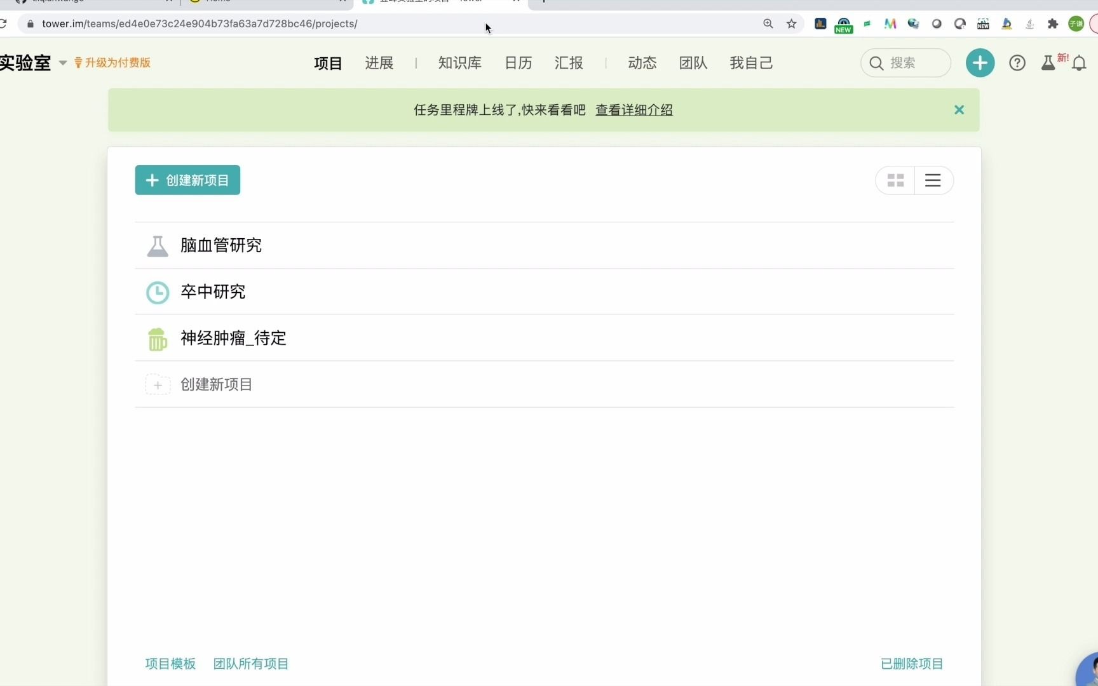Screen dimensions: 1098x686
Task: Open the 日历 tab
Action: coord(518,63)
